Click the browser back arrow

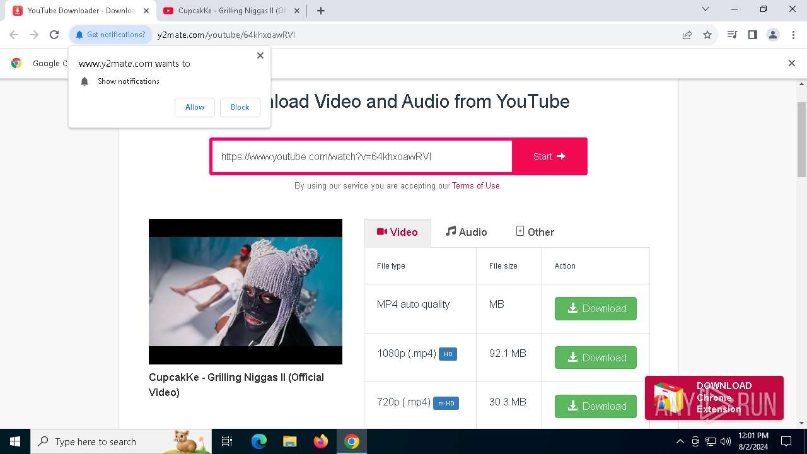[x=14, y=35]
